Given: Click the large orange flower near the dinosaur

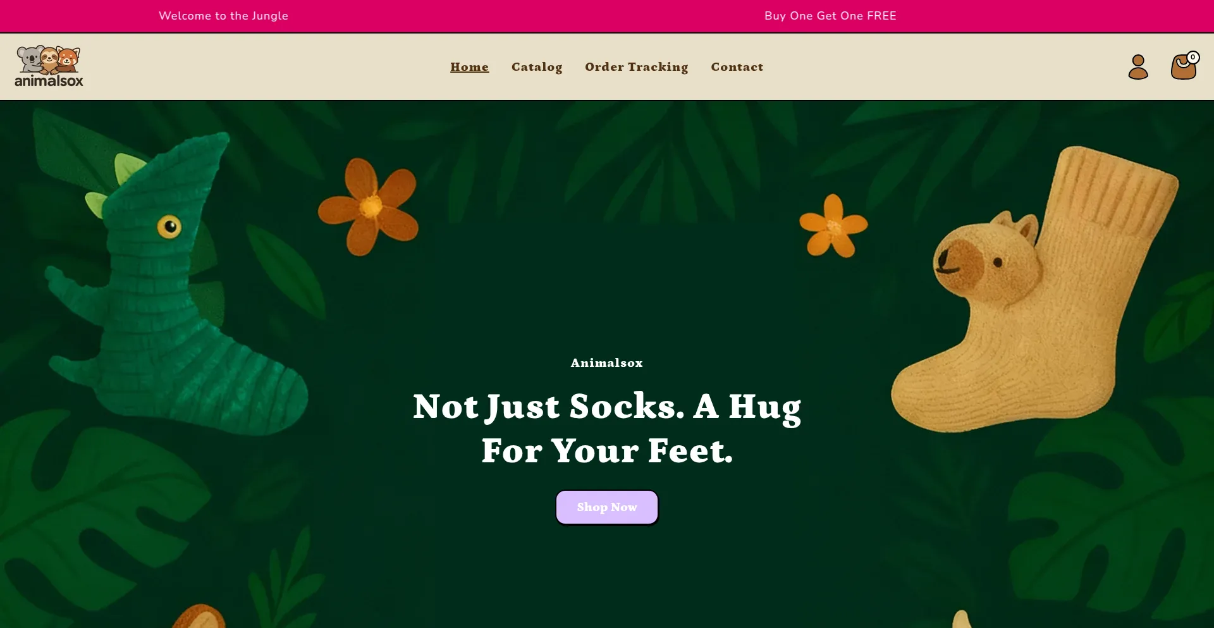Looking at the screenshot, I should (x=369, y=206).
